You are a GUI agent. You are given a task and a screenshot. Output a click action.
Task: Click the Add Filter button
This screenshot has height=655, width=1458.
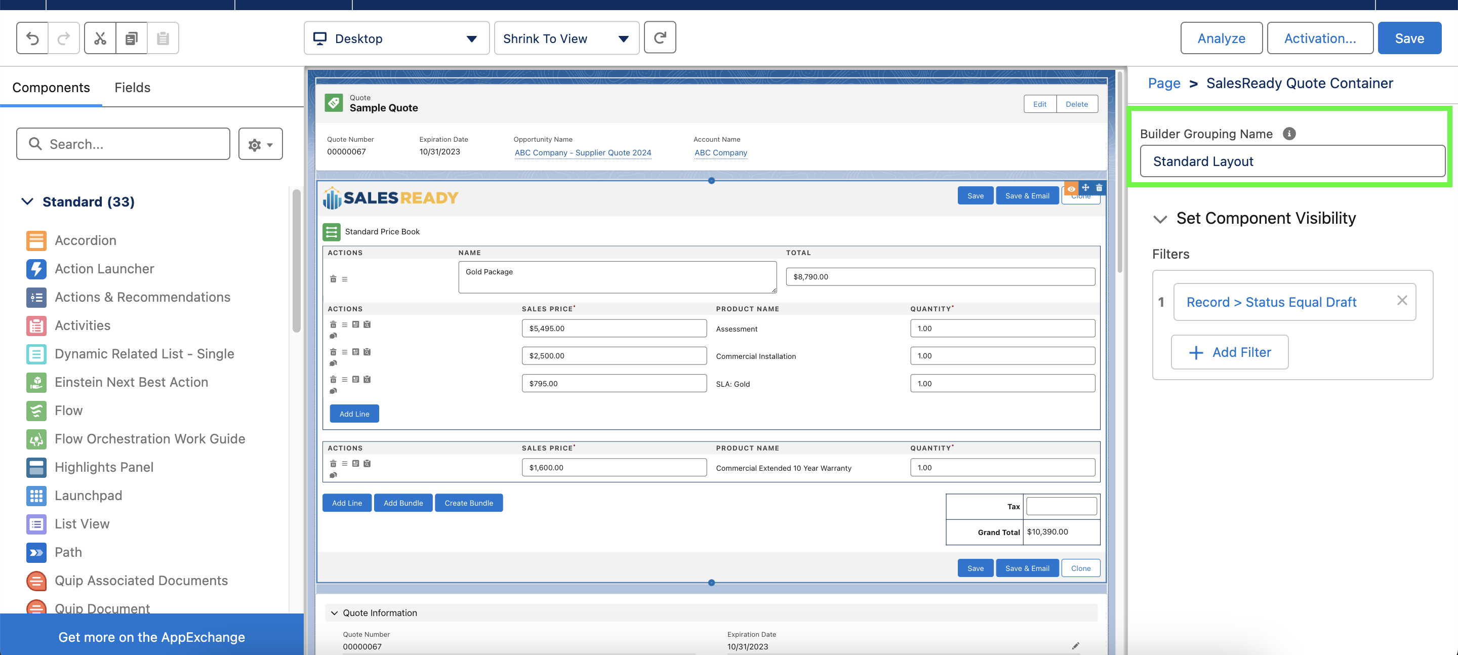[x=1229, y=352]
